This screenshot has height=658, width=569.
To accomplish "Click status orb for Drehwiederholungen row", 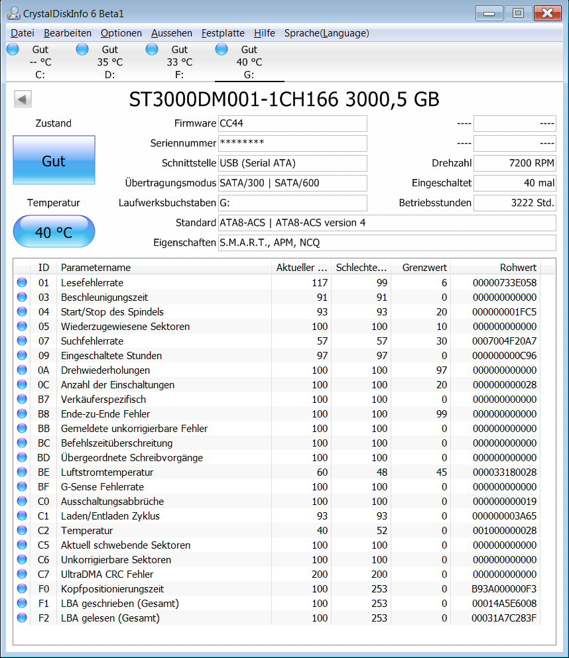I will coord(22,370).
